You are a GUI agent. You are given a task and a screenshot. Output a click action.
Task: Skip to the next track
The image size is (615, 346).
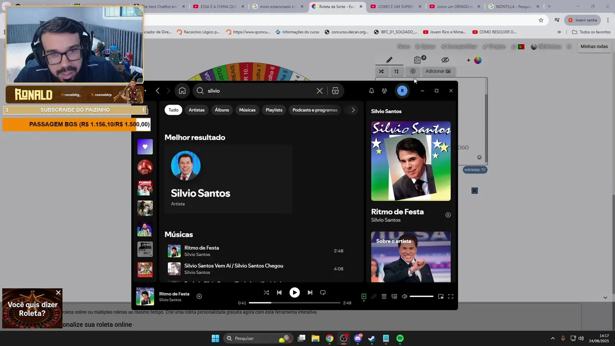[x=310, y=293]
